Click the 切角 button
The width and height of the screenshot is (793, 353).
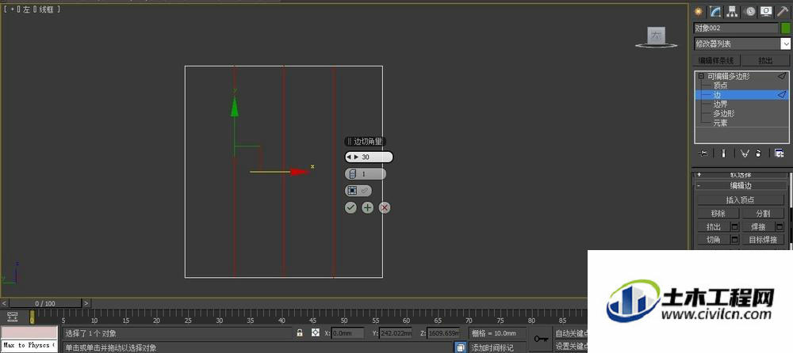coord(714,240)
